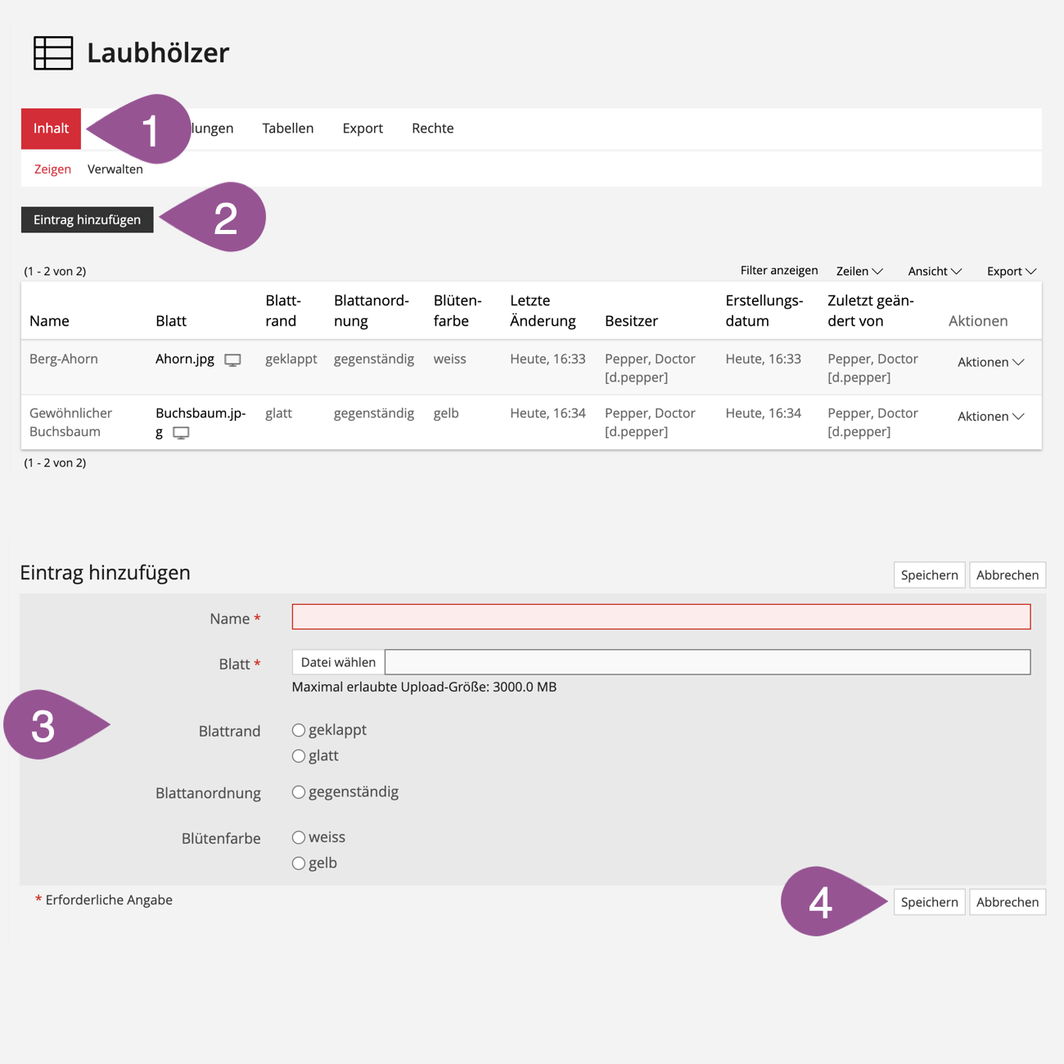Go to the Verwalten sub-tab
1064x1064 pixels.
[x=115, y=169]
